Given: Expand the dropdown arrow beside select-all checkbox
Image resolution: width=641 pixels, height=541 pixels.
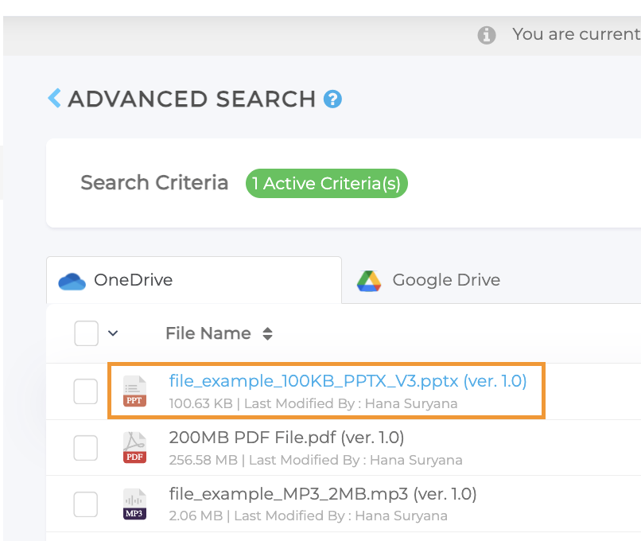Looking at the screenshot, I should [113, 333].
